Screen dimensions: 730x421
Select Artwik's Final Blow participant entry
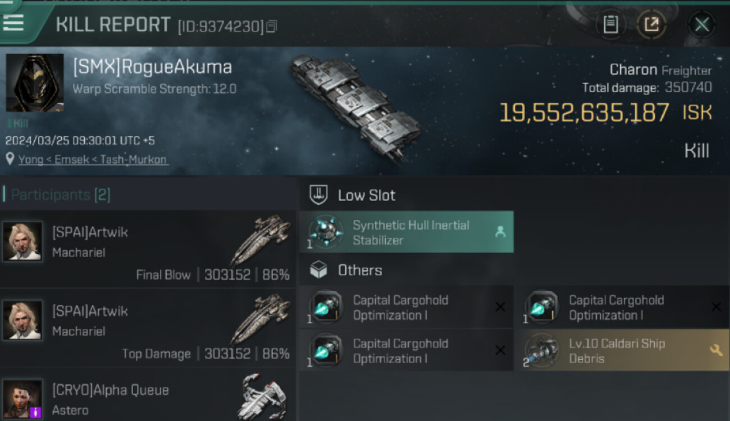pyautogui.click(x=147, y=249)
